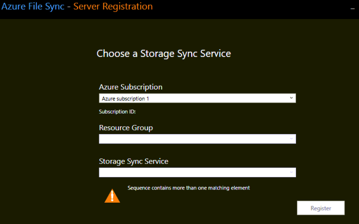Click the word "matching" in the error text
Viewport: 359px width, 224px height.
tap(218, 188)
